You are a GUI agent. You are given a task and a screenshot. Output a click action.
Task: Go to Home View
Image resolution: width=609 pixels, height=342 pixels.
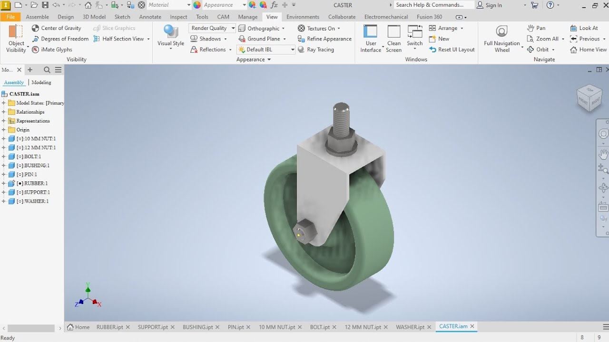588,49
